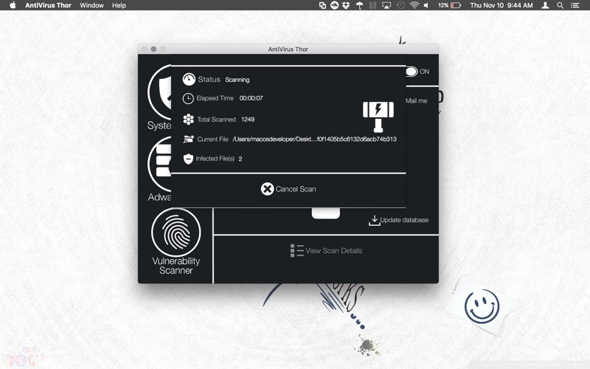Image resolution: width=590 pixels, height=369 pixels.
Task: Open the Apple menu
Action: (x=13, y=5)
